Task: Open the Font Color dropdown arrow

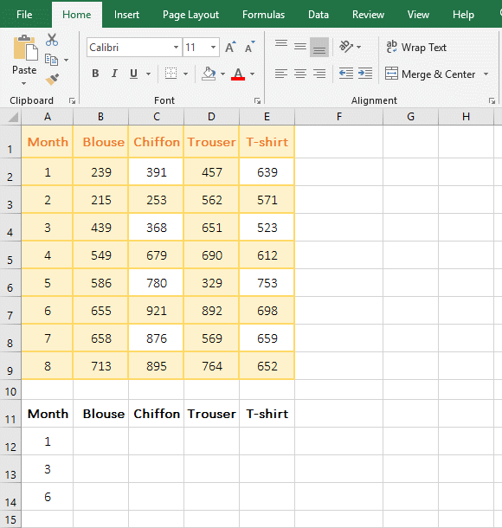Action: (252, 74)
